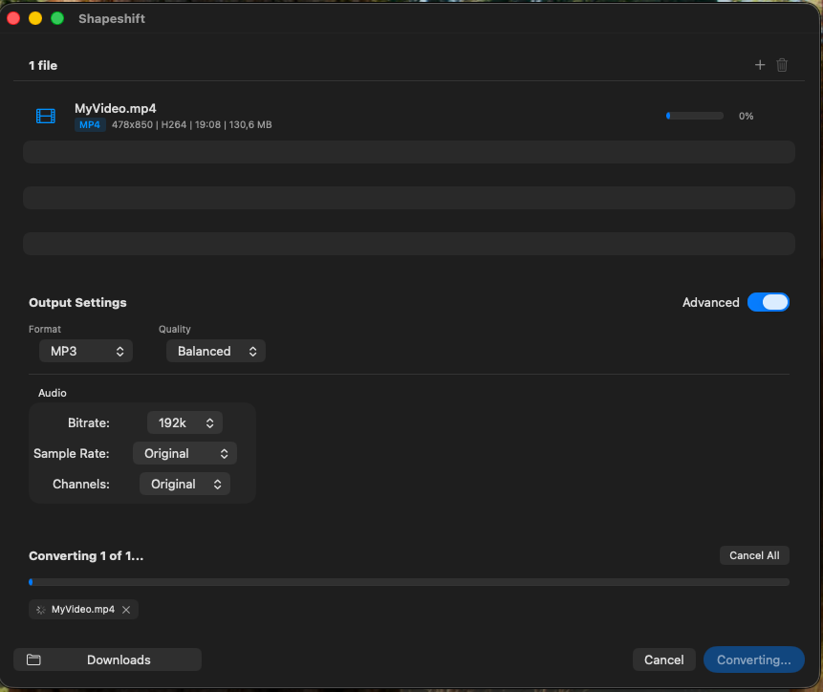
Task: Open the Format dropdown showing MP3
Action: (x=86, y=351)
